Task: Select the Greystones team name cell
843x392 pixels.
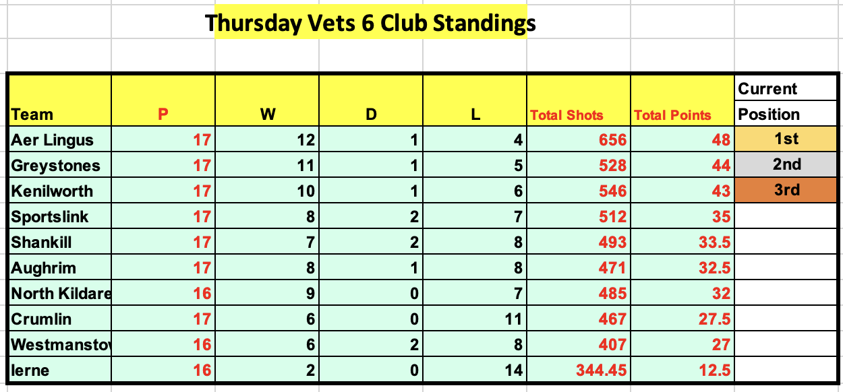Action: (x=59, y=165)
